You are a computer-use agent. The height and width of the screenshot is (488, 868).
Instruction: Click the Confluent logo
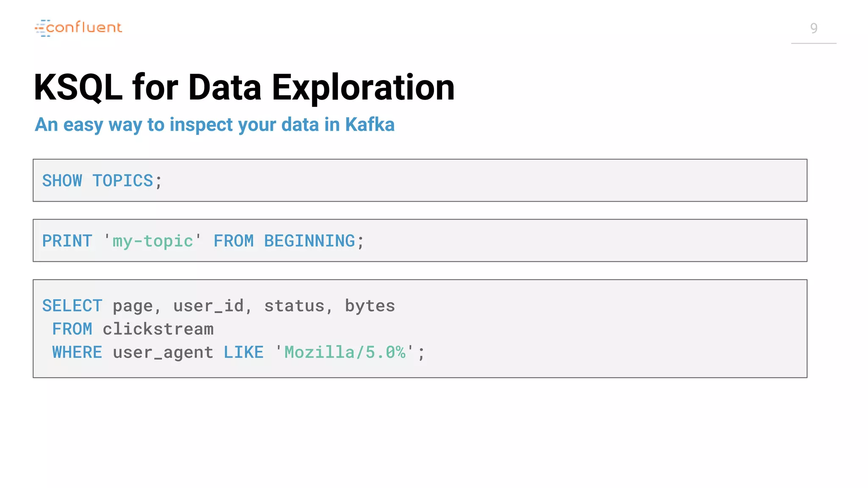point(78,28)
